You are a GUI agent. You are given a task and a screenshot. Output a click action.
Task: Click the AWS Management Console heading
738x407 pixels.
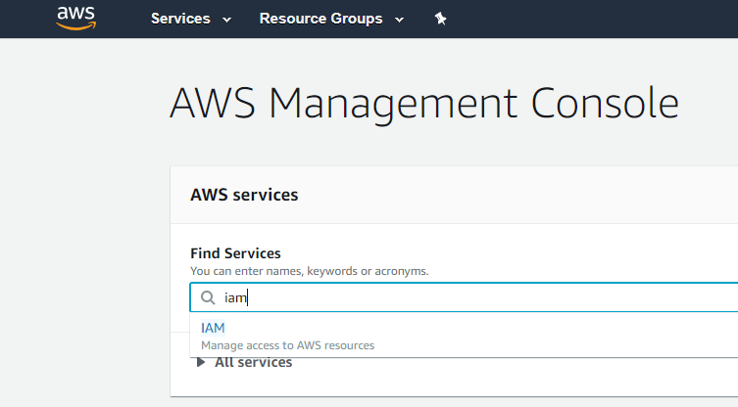pos(423,103)
